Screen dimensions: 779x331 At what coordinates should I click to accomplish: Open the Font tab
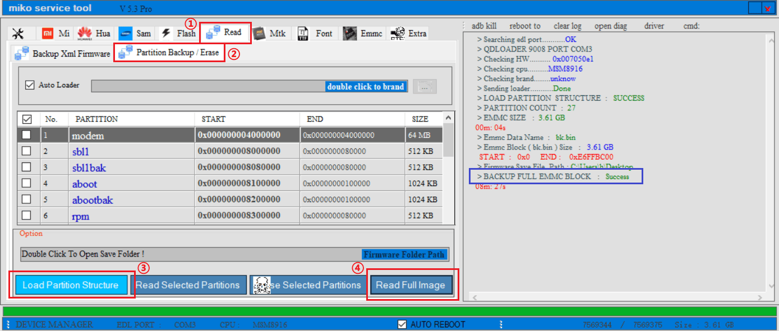point(315,34)
